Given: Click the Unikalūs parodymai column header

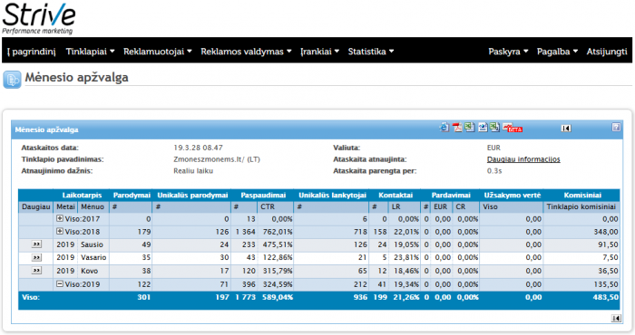Looking at the screenshot, I should (192, 196).
